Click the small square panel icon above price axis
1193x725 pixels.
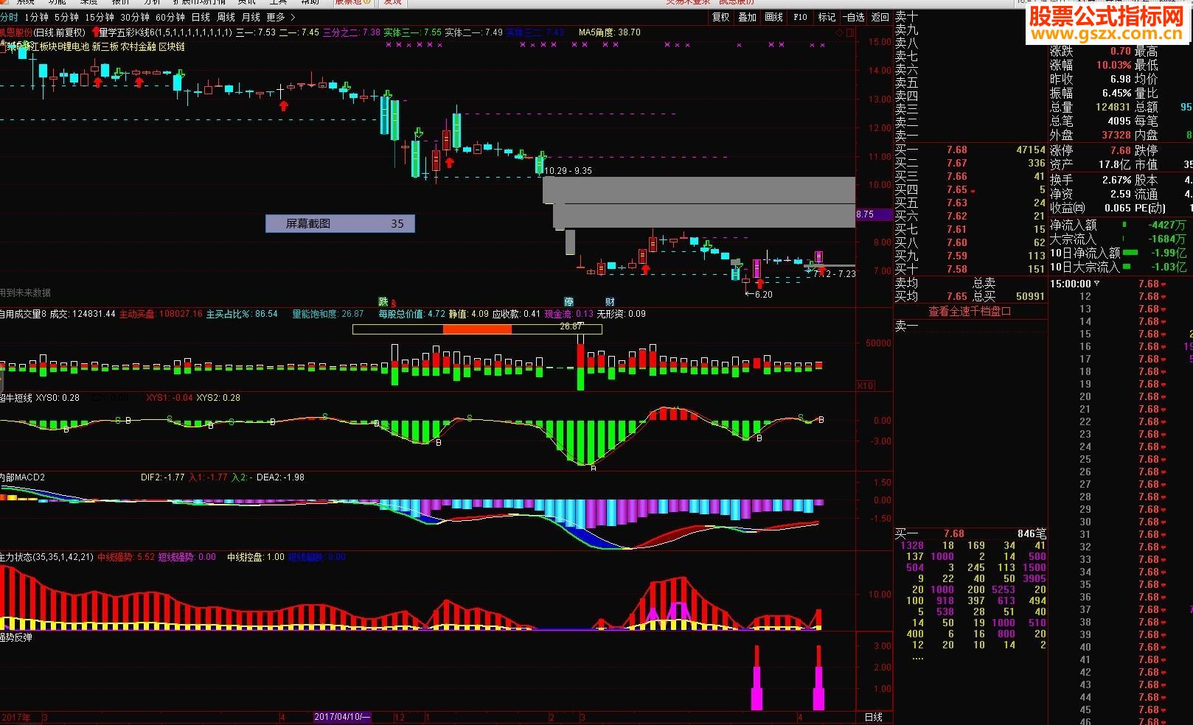(849, 33)
